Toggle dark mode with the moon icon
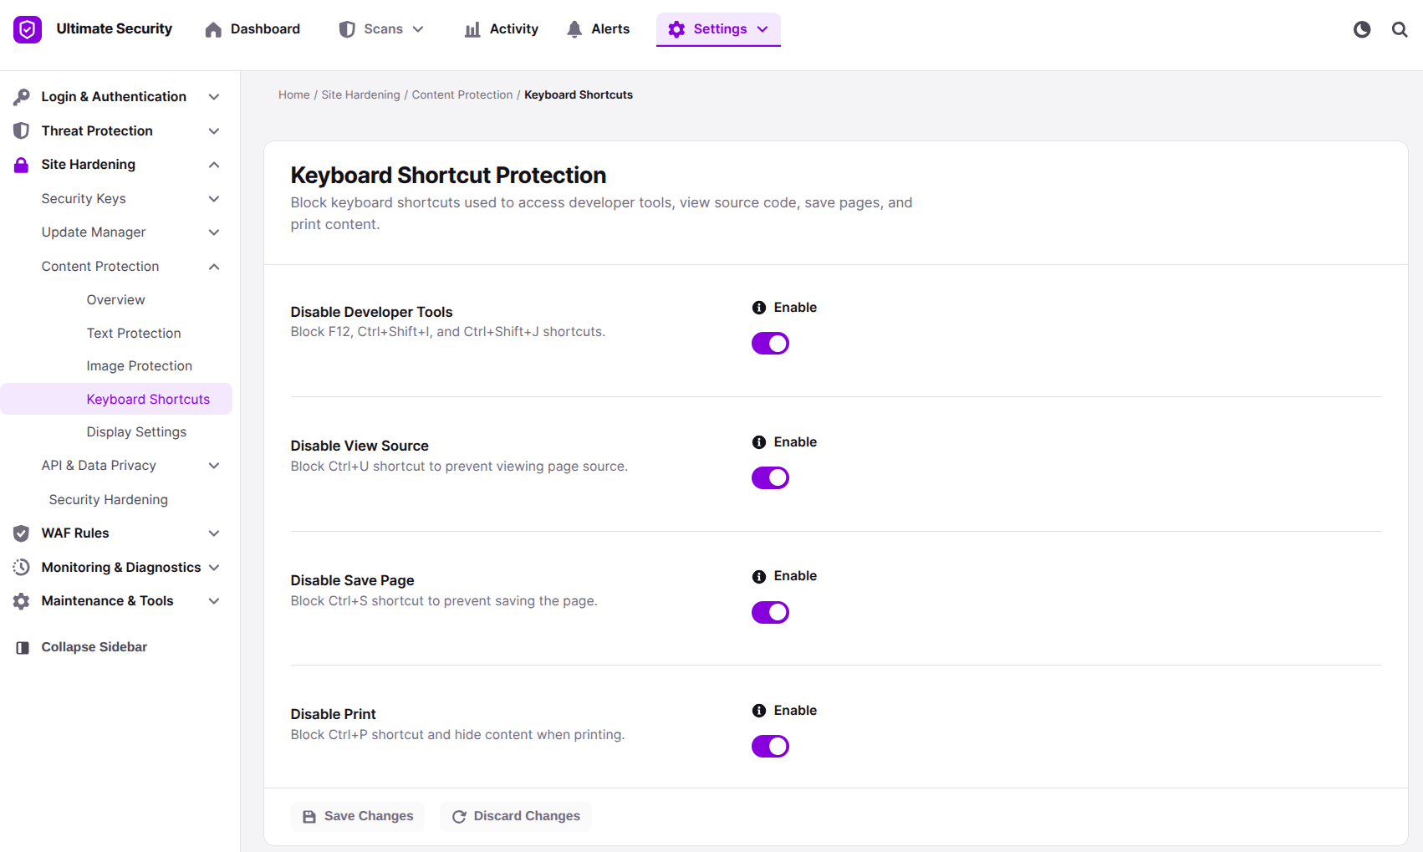The image size is (1423, 852). [x=1362, y=29]
